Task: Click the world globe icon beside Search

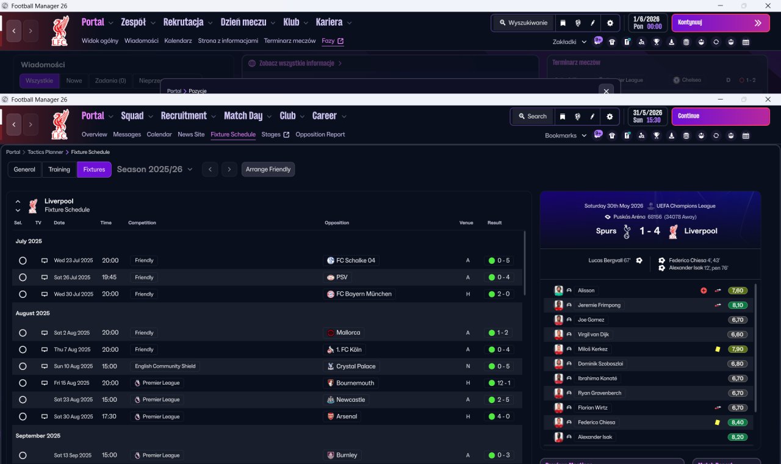Action: pyautogui.click(x=577, y=117)
